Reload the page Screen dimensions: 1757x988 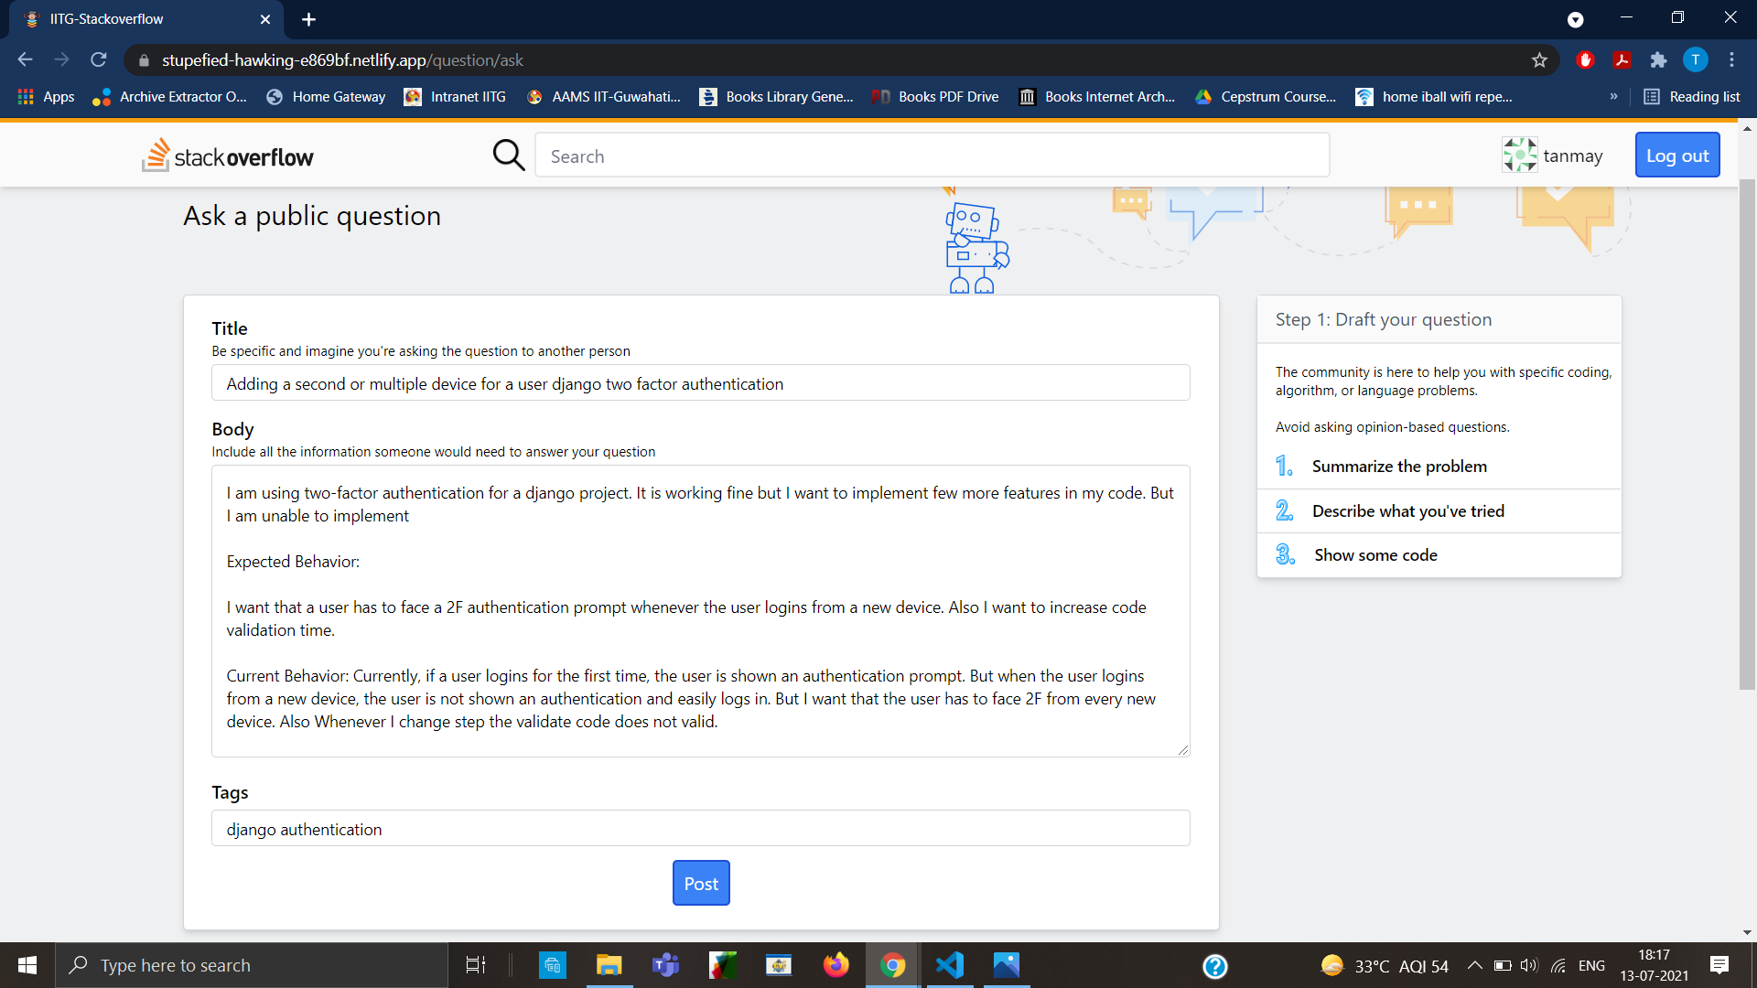pyautogui.click(x=99, y=60)
